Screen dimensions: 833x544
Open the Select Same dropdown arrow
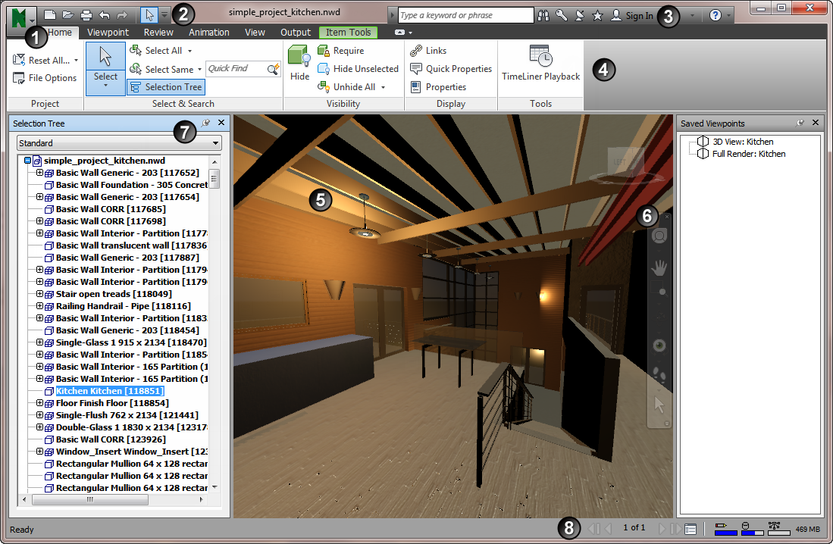click(x=200, y=70)
